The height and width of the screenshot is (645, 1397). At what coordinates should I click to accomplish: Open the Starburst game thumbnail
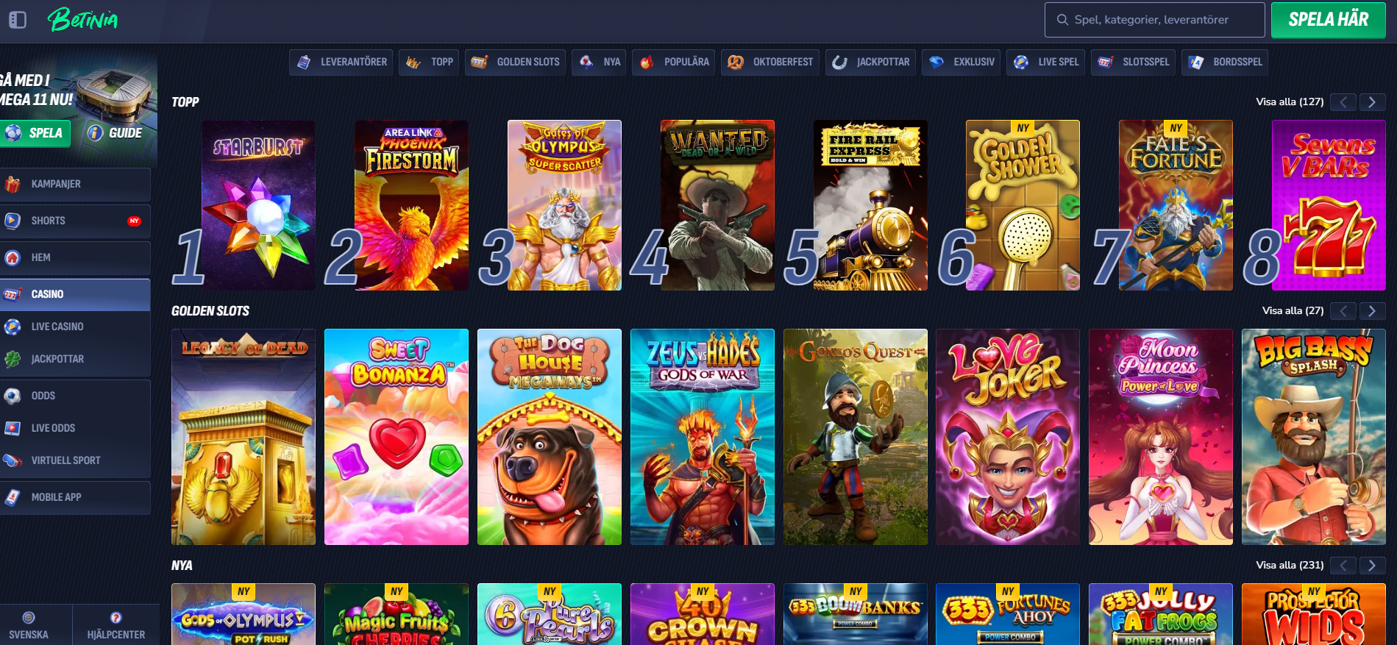[x=258, y=205]
